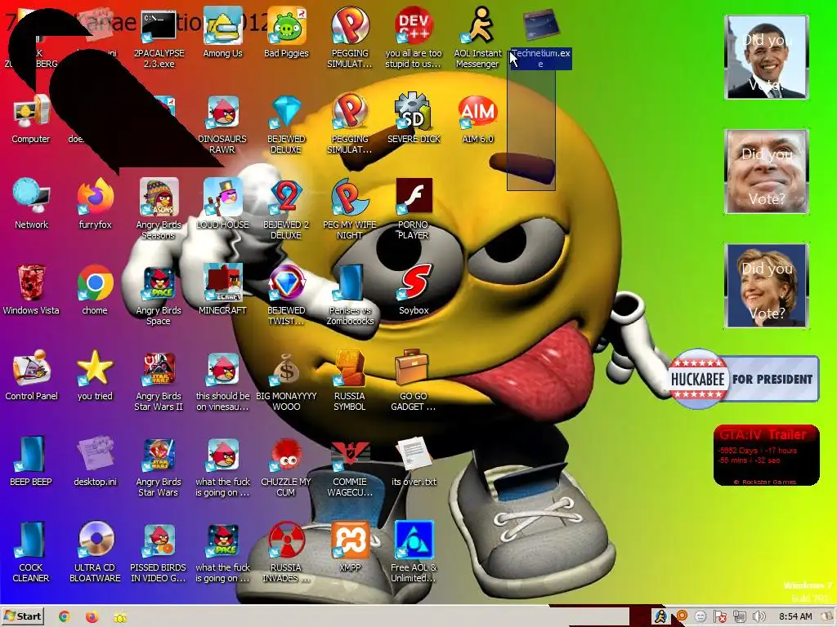
Task: Click the Huckabee For President banner
Action: point(744,379)
